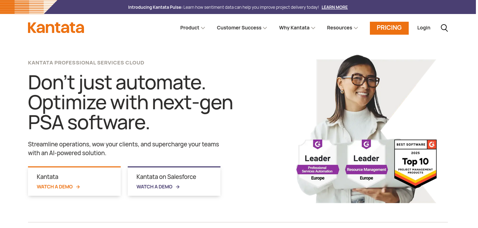Open the search magnifier icon
This screenshot has width=478, height=228.
coord(444,28)
